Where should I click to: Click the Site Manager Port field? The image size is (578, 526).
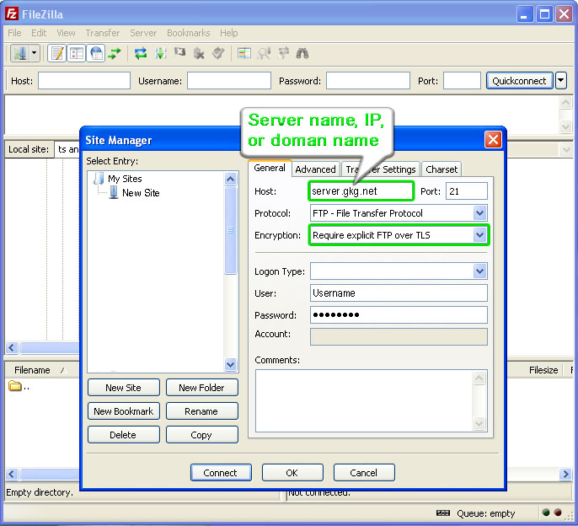[466, 191]
